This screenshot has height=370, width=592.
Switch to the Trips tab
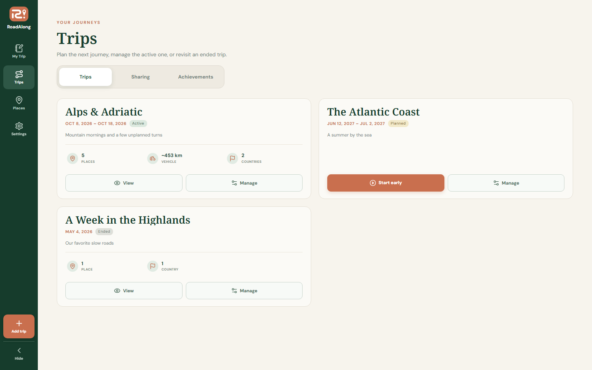(x=86, y=77)
